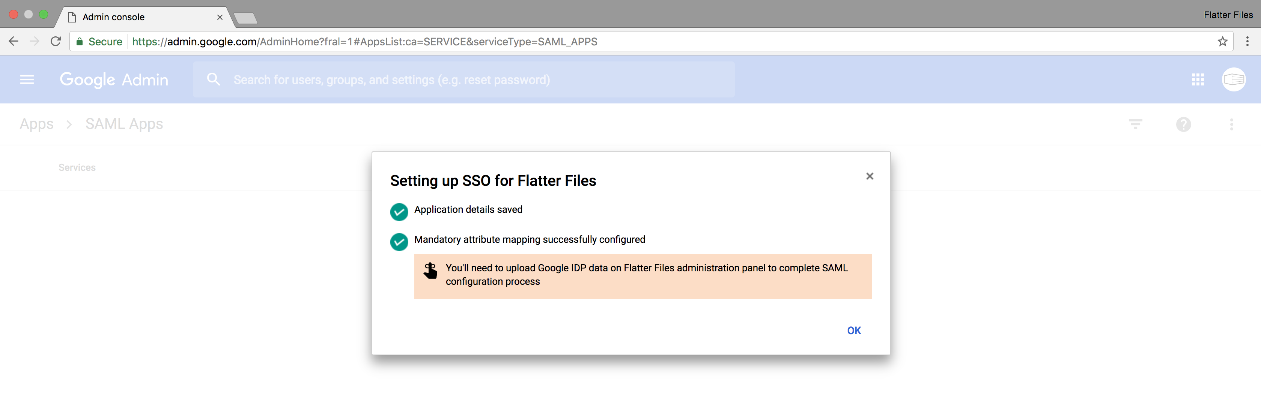The height and width of the screenshot is (404, 1261).
Task: Open Chrome's three-dot menu
Action: [x=1247, y=42]
